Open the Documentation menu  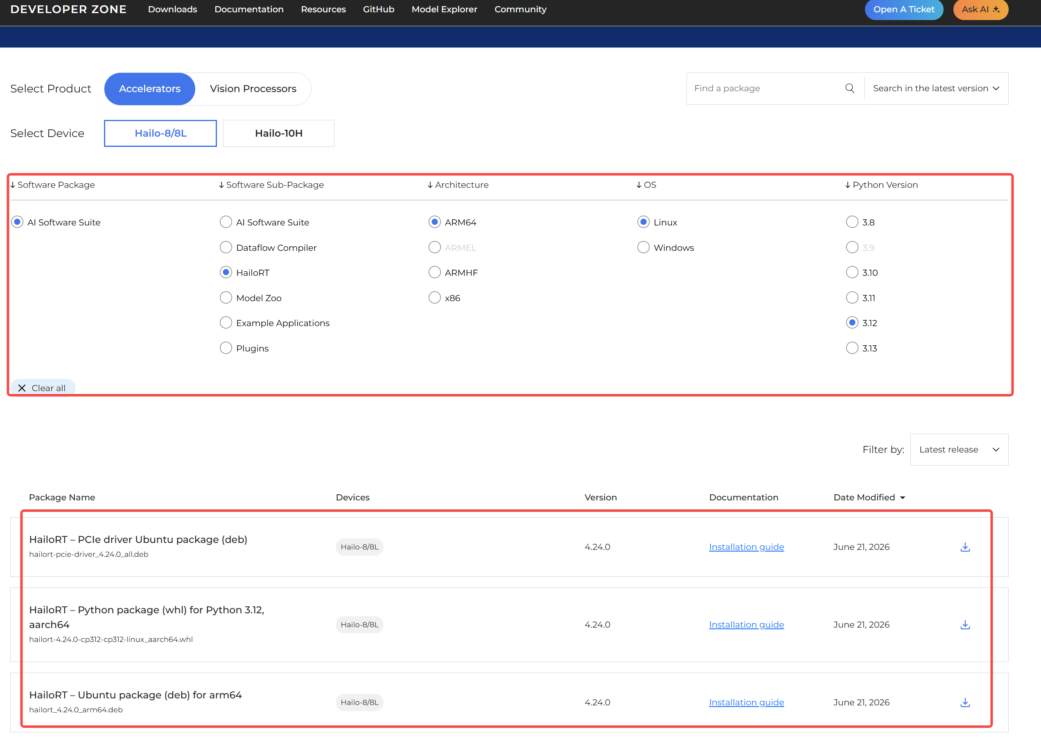[x=249, y=9]
